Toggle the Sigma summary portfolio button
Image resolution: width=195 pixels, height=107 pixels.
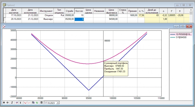21,102
